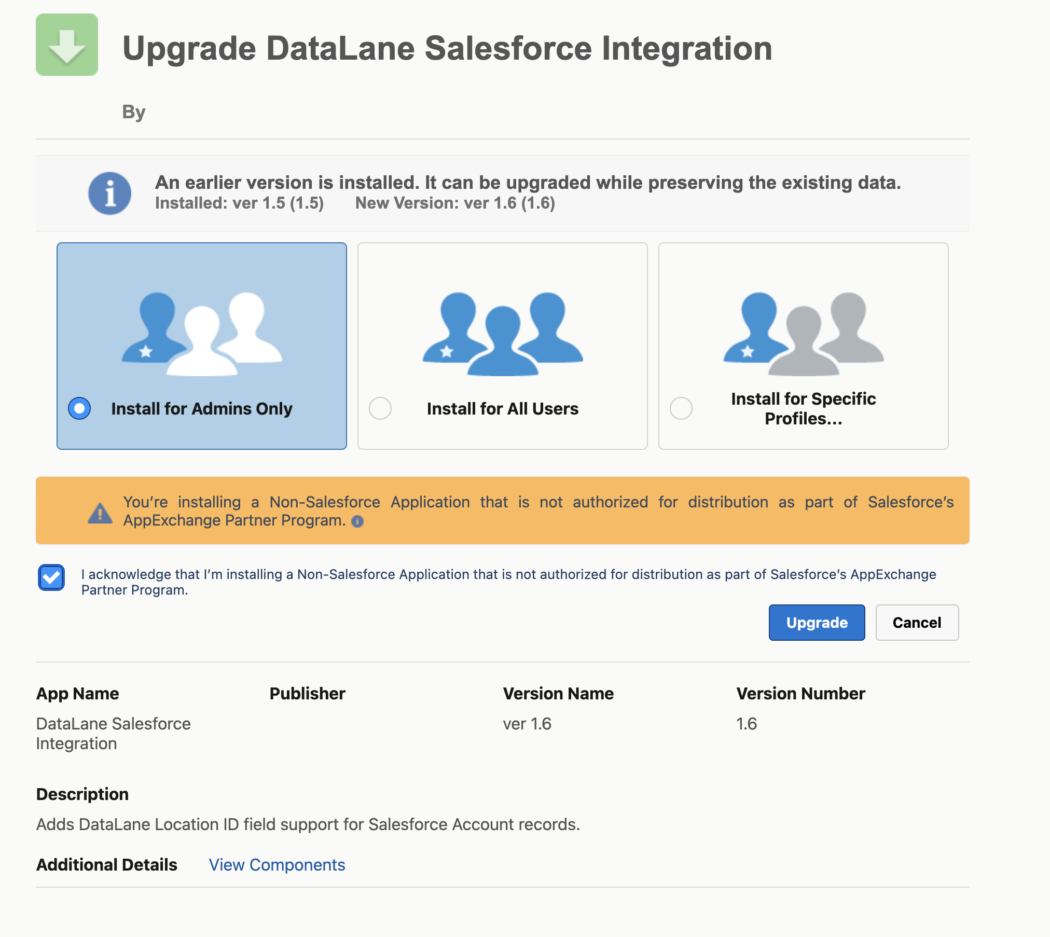This screenshot has width=1050, height=937.
Task: Cancel the package upgrade
Action: (x=917, y=623)
